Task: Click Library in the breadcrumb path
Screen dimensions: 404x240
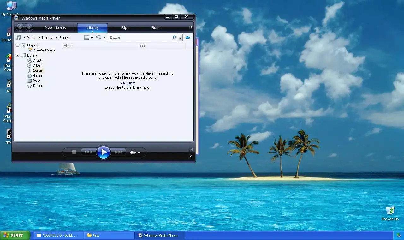Action: (47, 38)
